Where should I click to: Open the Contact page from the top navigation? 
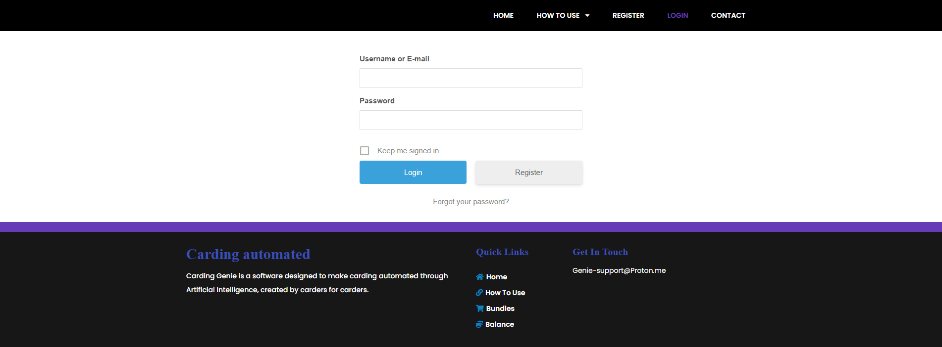[728, 15]
